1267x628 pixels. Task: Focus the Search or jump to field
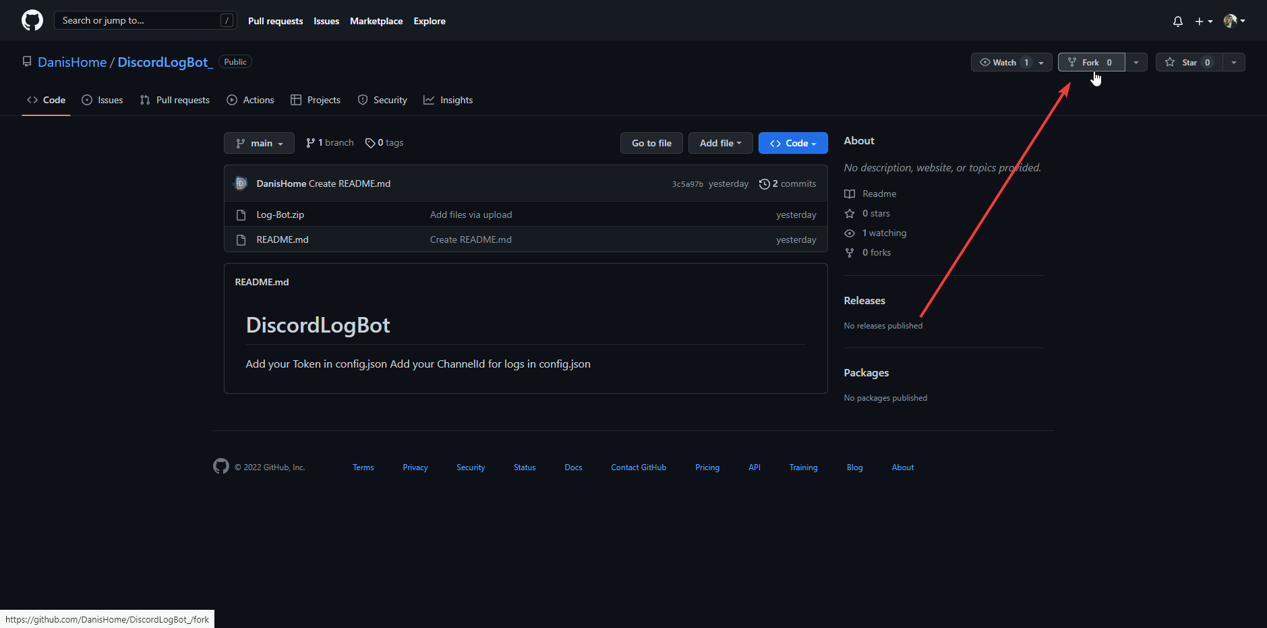pyautogui.click(x=138, y=20)
